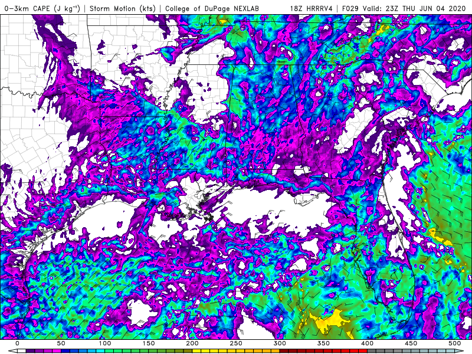
Task: Click the "450" label on the color scale
Action: (411, 343)
